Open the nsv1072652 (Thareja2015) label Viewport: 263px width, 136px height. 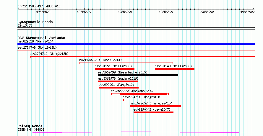click(x=151, y=103)
